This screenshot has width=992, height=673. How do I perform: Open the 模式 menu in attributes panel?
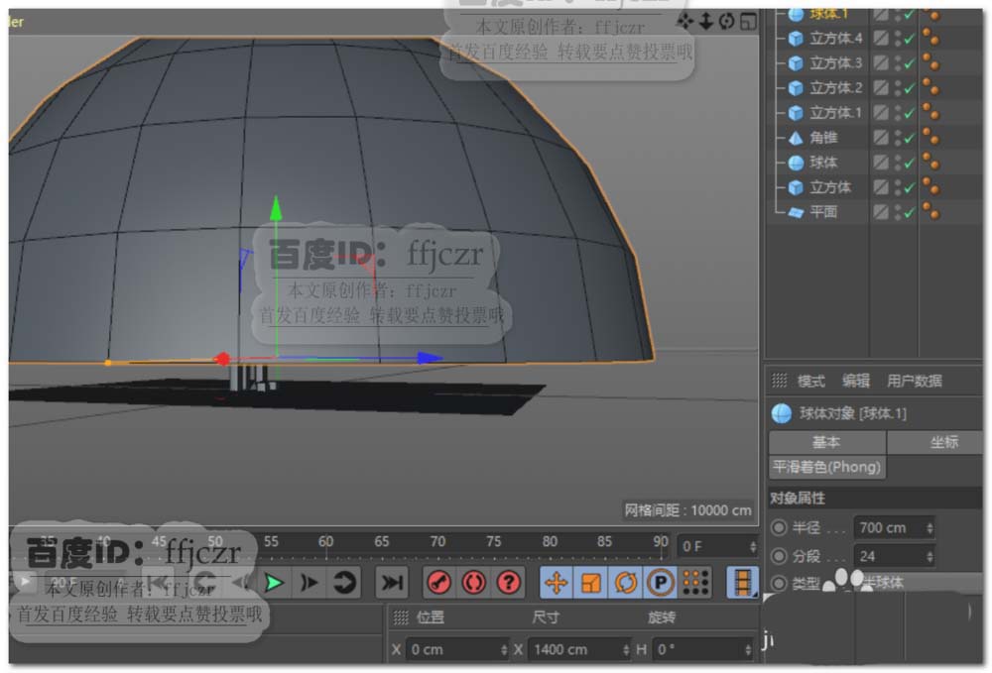click(x=811, y=381)
